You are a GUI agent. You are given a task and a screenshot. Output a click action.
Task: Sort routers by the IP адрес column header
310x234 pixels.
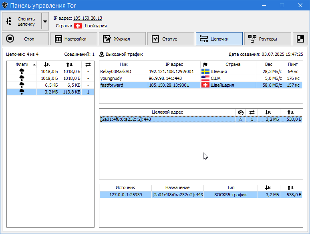coord(174,64)
